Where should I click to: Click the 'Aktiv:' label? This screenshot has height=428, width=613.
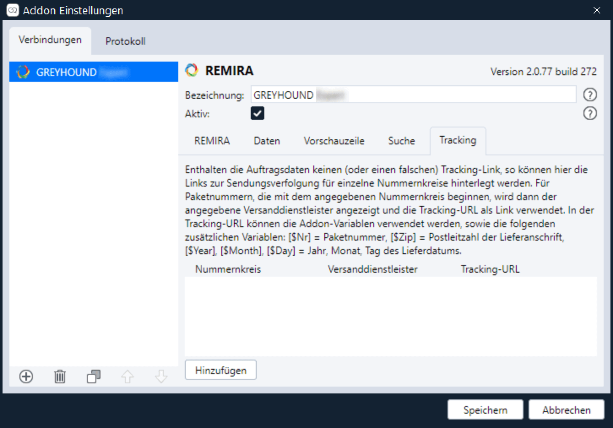click(x=197, y=114)
